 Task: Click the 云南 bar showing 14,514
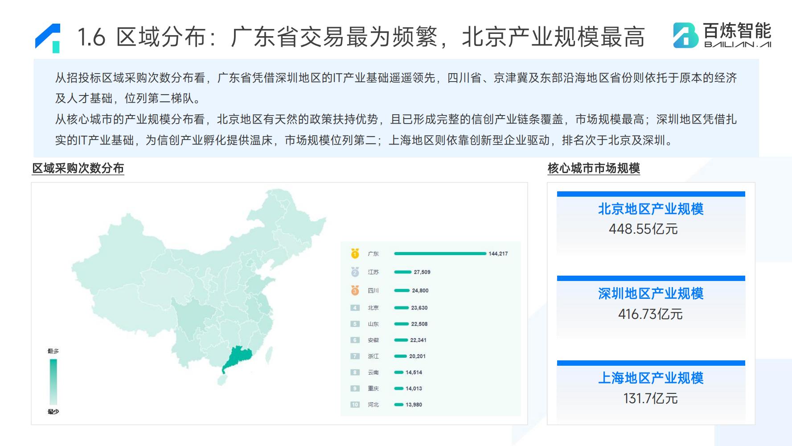[x=399, y=372]
